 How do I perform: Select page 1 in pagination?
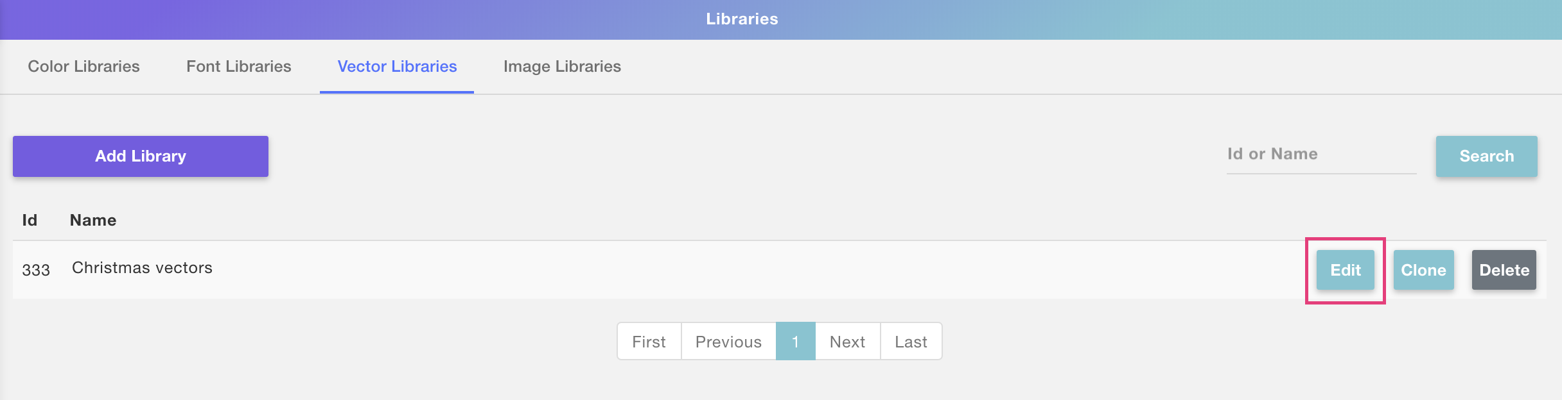click(x=795, y=342)
